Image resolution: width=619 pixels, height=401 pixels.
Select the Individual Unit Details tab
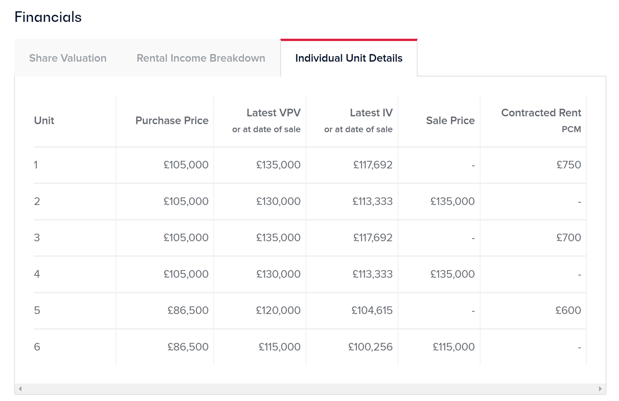coord(349,58)
